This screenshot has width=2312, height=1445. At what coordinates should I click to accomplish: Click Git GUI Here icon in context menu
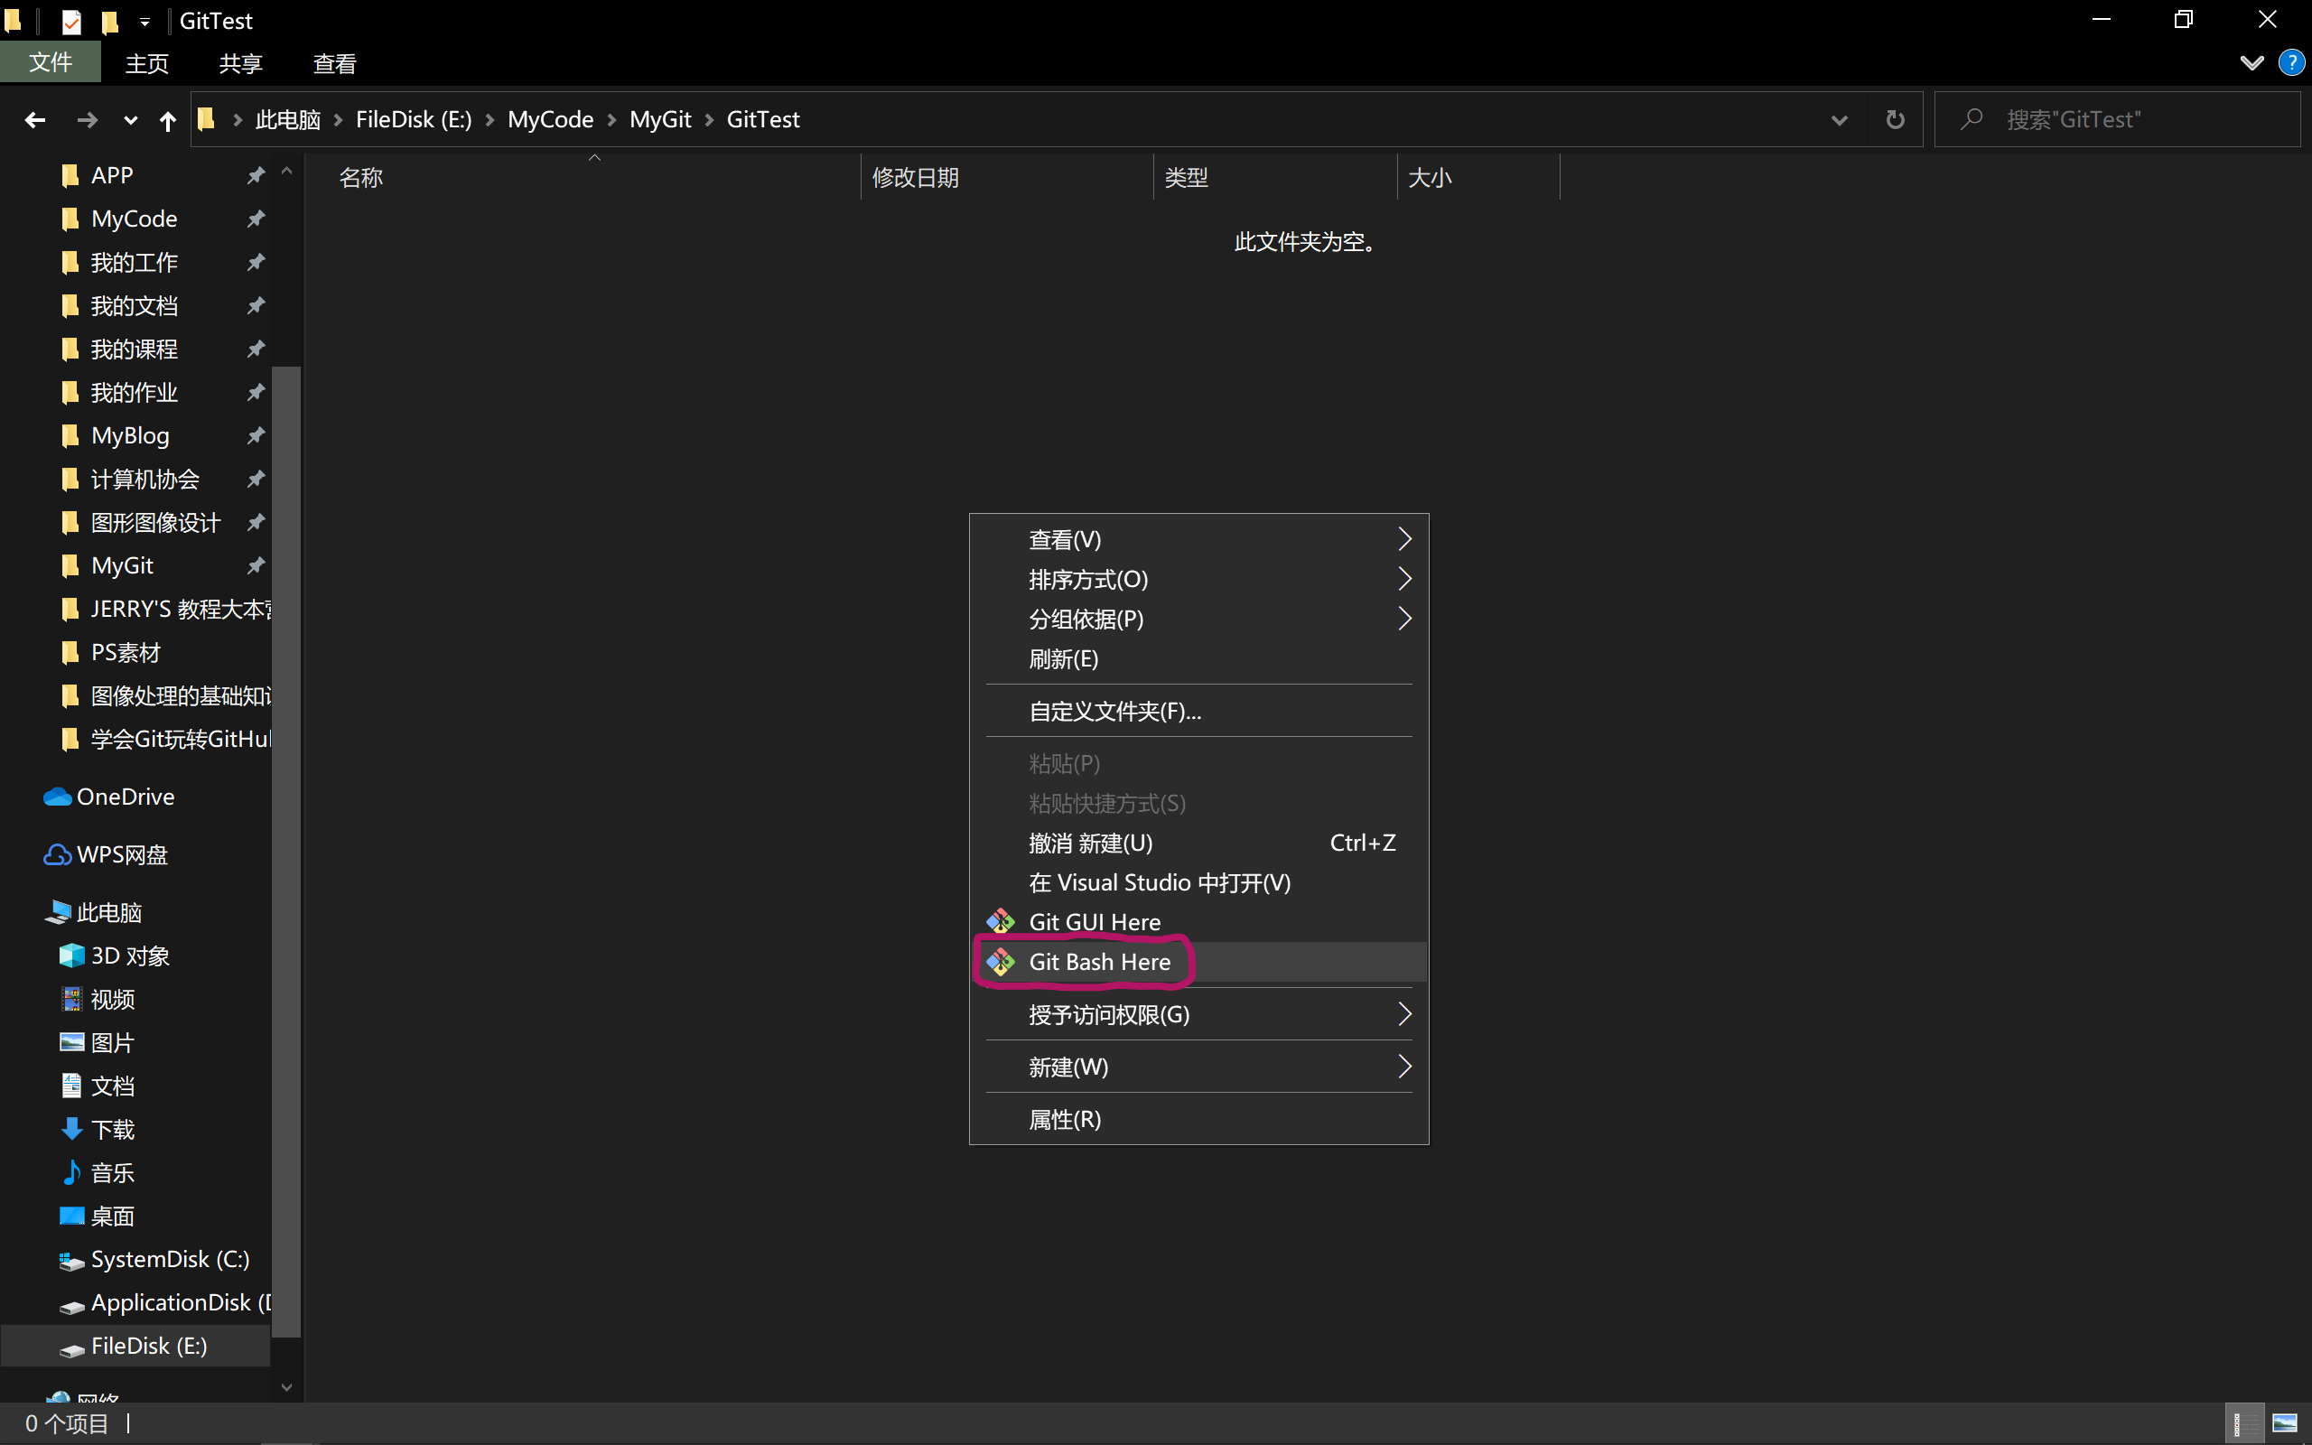[1001, 921]
